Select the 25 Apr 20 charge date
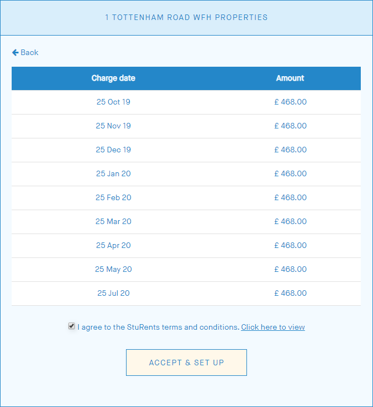Screen dimensions: 373x407 pyautogui.click(x=113, y=245)
